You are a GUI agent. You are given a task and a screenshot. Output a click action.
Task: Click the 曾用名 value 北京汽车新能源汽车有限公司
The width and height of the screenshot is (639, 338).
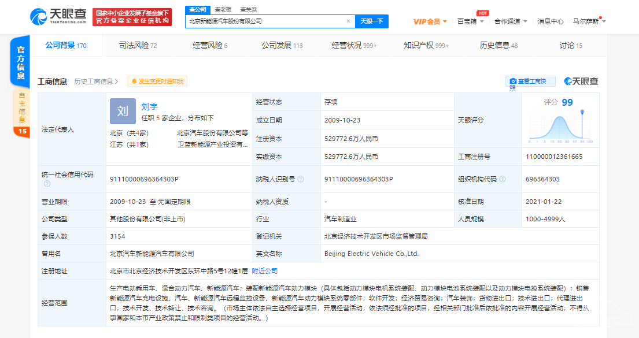152,254
